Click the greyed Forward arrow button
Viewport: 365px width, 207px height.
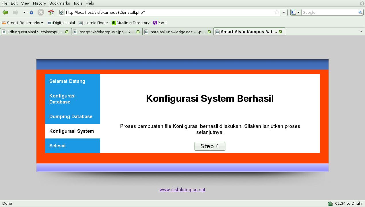coord(15,12)
